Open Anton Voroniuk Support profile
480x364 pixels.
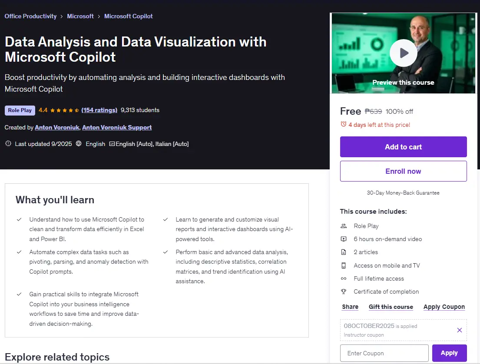click(x=117, y=127)
